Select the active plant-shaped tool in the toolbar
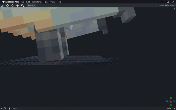176x110 pixels. click(x=2, y=5)
